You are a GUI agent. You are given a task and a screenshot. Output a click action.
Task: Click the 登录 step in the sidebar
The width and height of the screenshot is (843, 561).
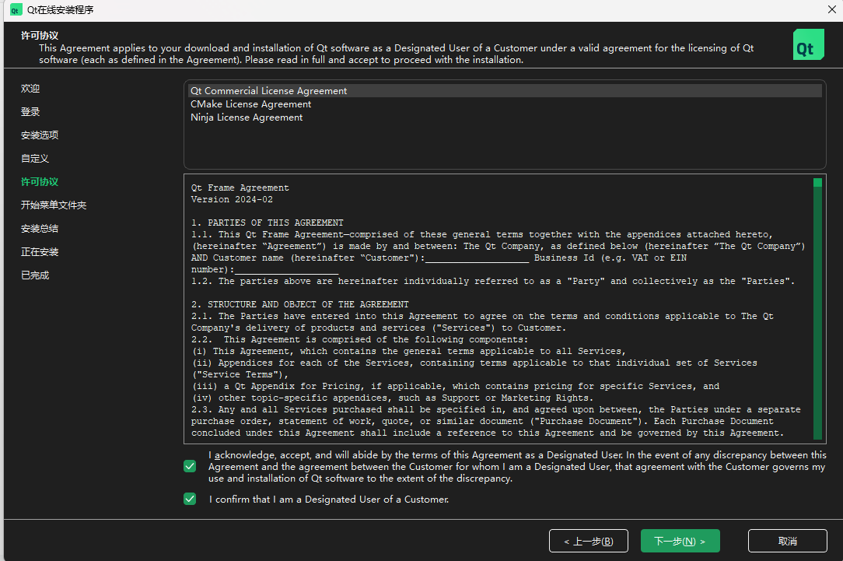pyautogui.click(x=30, y=112)
